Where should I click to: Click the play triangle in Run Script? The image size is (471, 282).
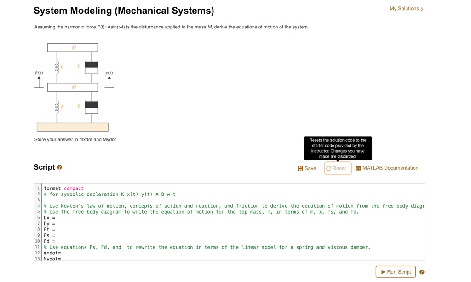(x=384, y=271)
